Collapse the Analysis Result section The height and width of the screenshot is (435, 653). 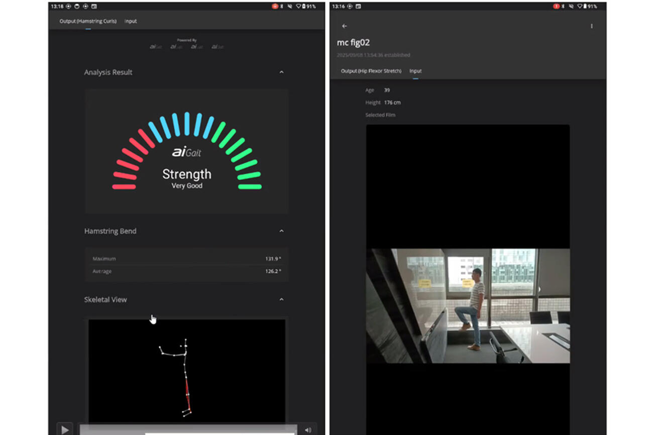(281, 72)
